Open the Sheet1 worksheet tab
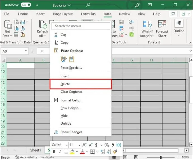The image size is (193, 160). pyautogui.click(x=36, y=150)
